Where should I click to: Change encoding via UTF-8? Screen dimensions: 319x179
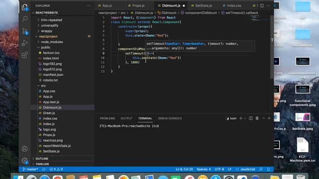219,169
